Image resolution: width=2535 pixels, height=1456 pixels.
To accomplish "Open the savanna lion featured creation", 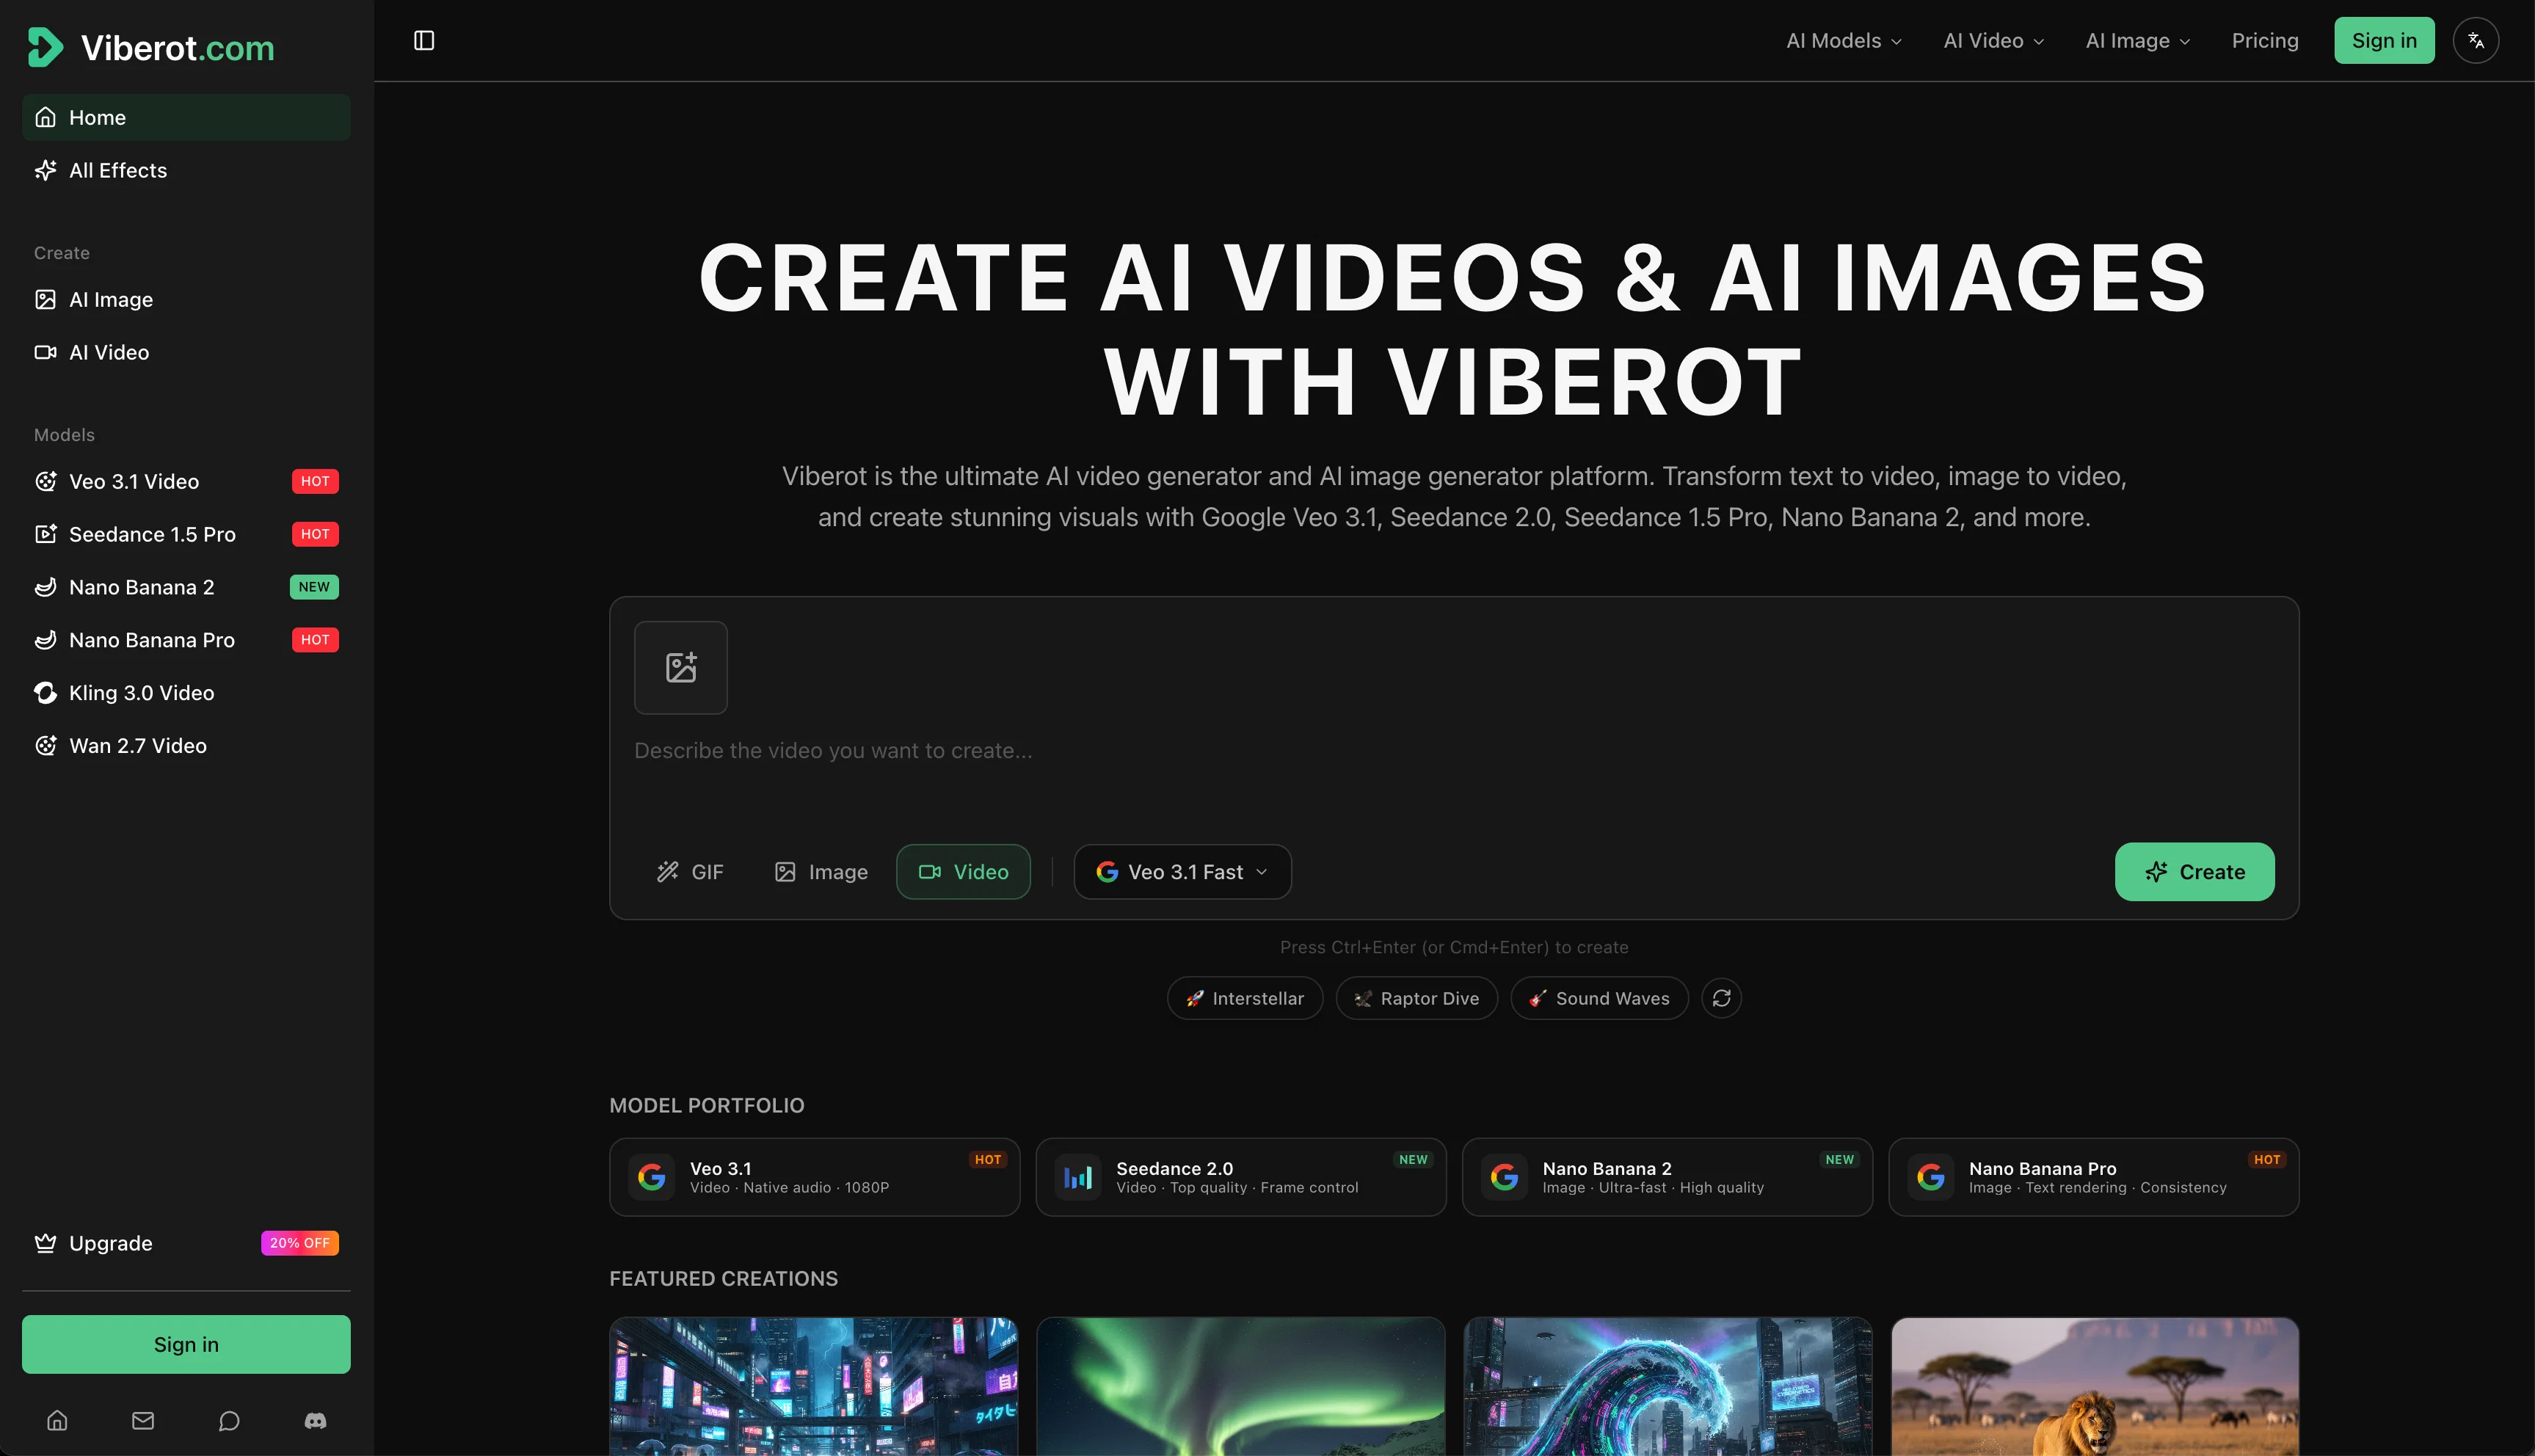I will coord(2095,1386).
